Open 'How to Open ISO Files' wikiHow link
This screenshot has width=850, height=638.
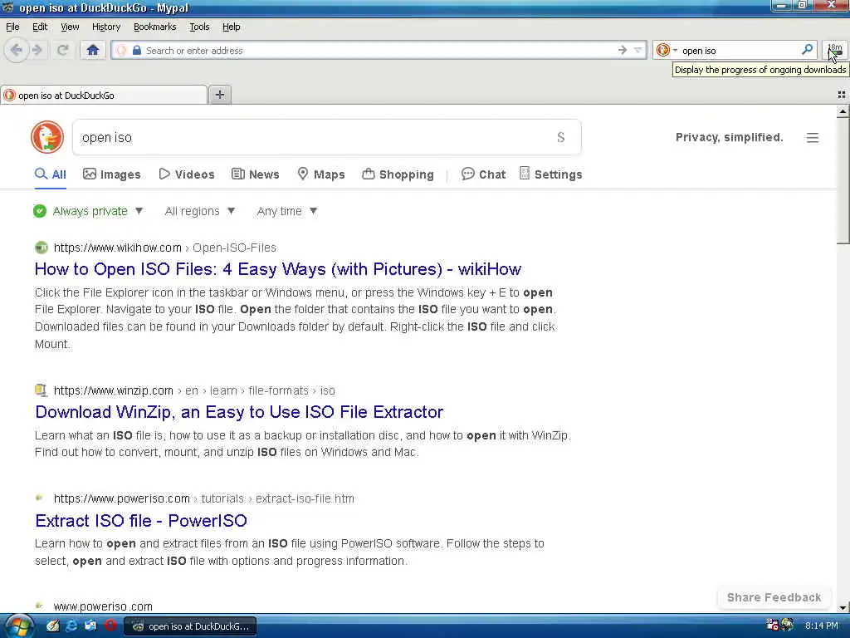click(x=277, y=269)
